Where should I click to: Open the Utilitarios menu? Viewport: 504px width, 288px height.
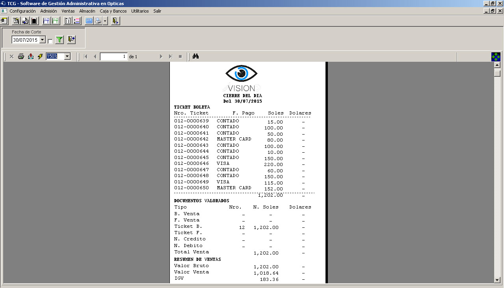[140, 11]
